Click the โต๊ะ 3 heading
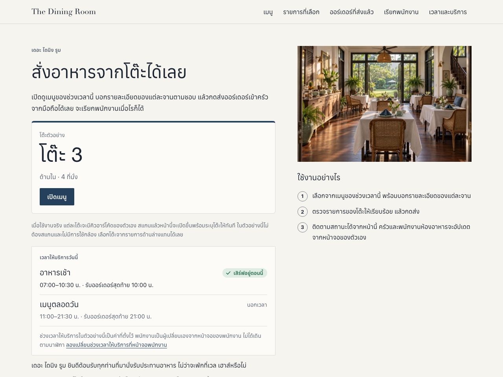 [61, 154]
